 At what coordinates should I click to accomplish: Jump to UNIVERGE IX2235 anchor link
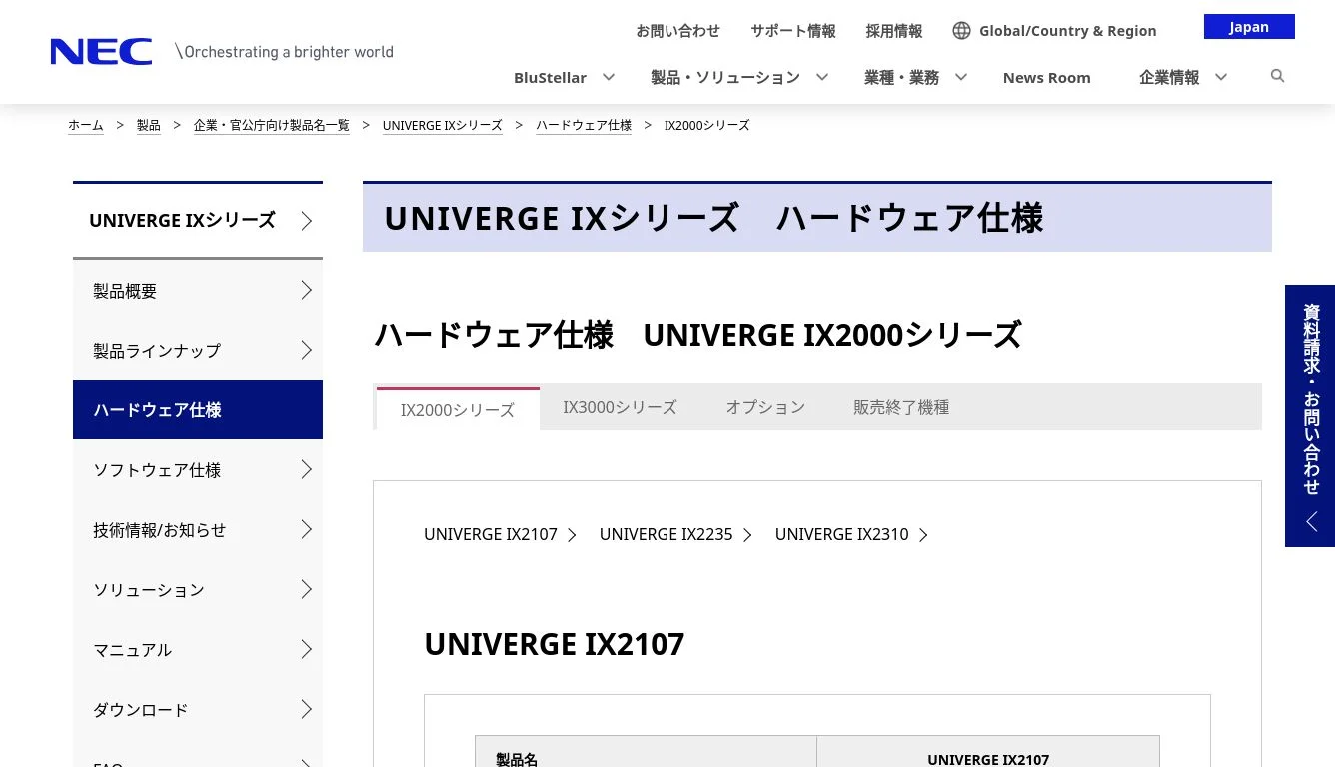point(667,535)
